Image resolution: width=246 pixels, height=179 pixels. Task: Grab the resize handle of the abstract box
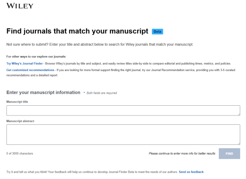click(239, 143)
